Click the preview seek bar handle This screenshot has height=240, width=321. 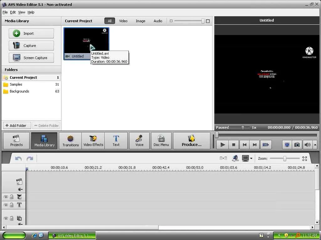(x=217, y=135)
